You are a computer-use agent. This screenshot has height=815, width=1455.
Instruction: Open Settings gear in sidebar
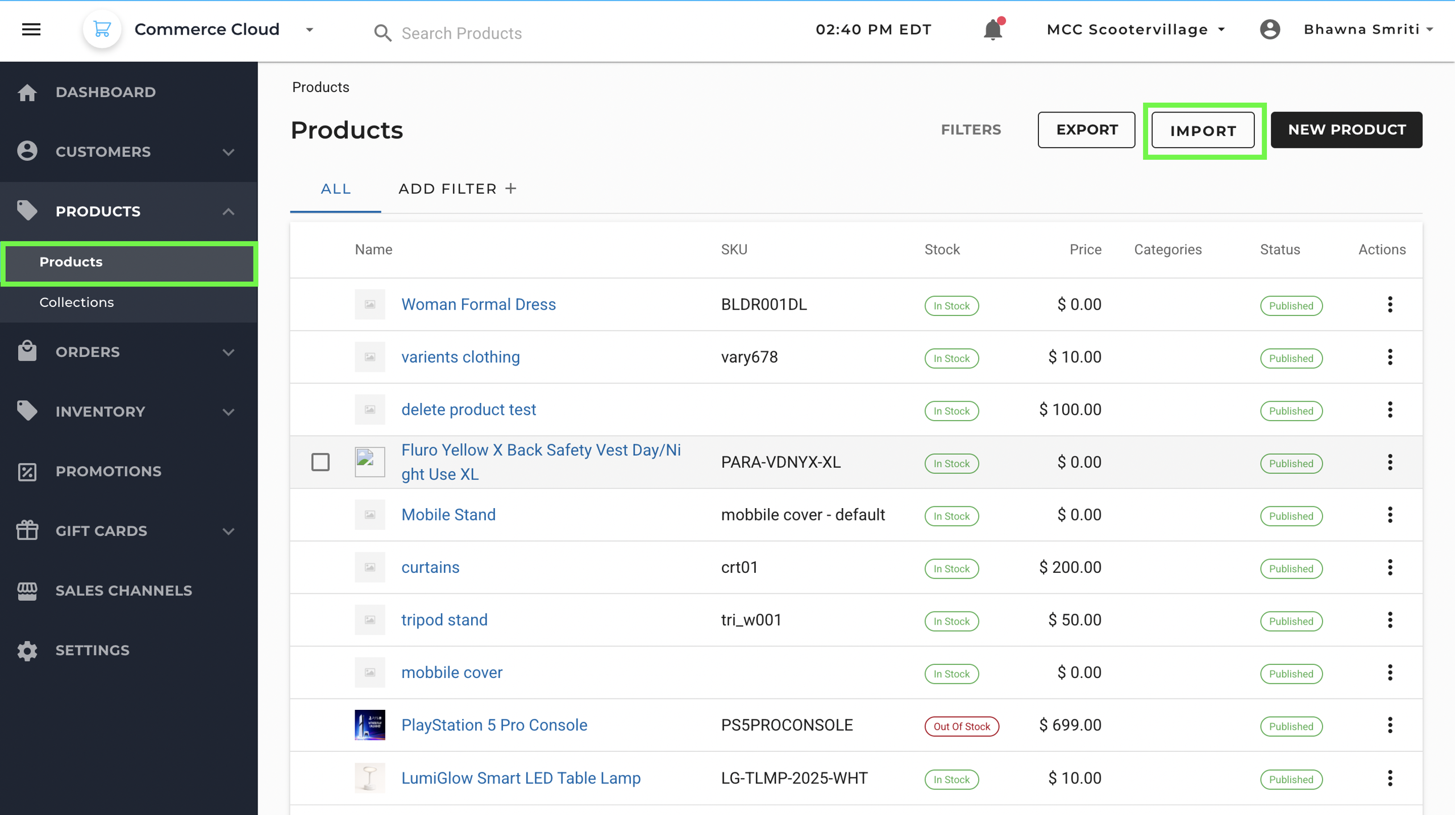(x=27, y=650)
